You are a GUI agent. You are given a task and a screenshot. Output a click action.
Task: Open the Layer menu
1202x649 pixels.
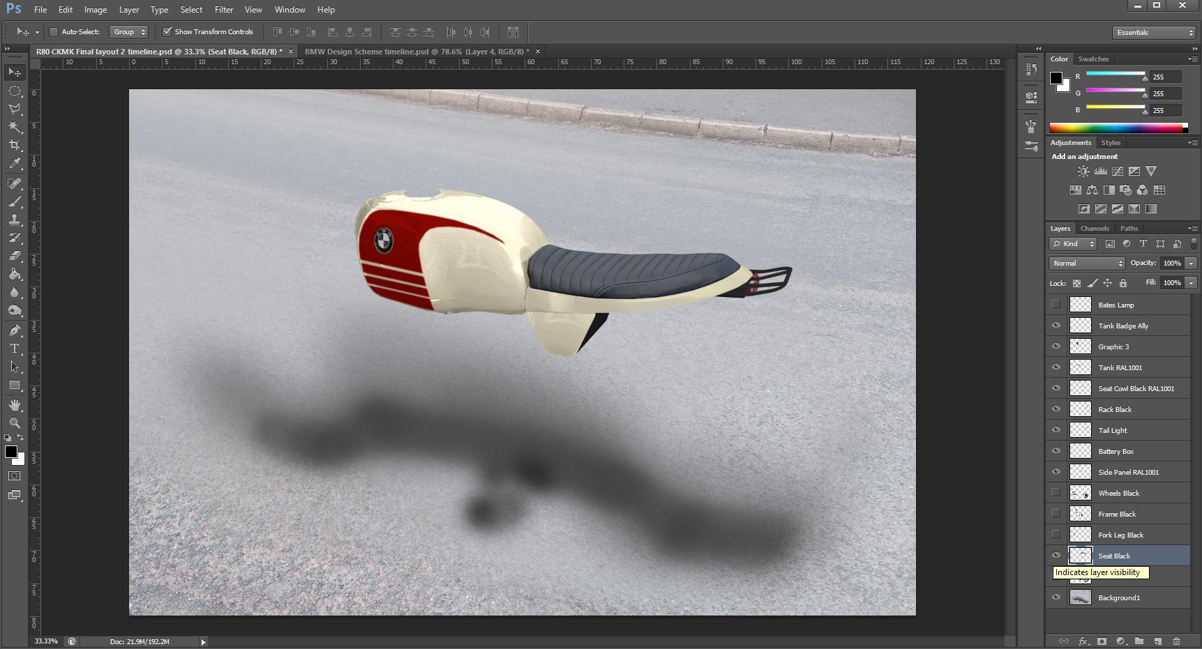(x=129, y=10)
